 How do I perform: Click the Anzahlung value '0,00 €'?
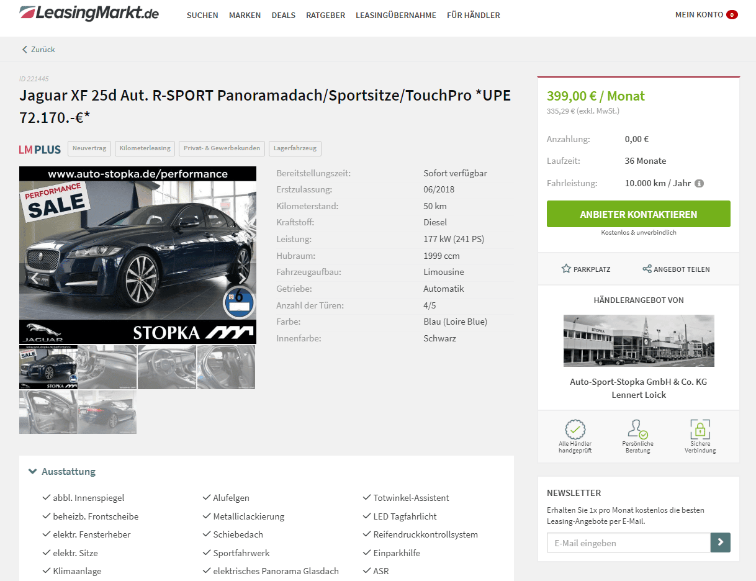(x=637, y=139)
